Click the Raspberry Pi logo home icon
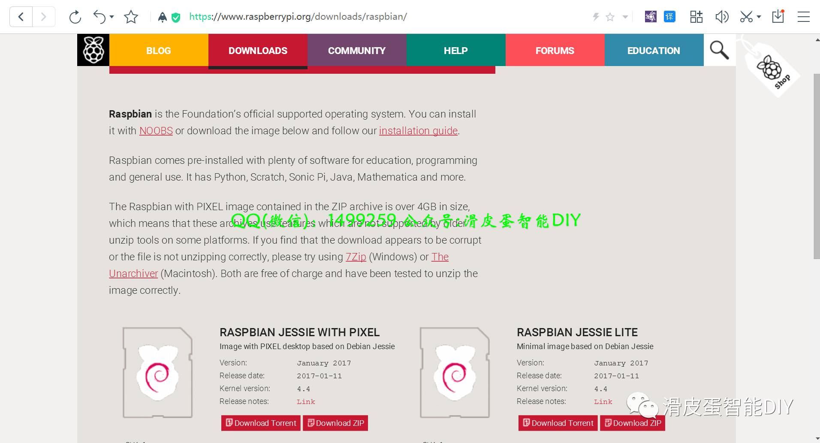The height and width of the screenshot is (443, 820). (x=93, y=50)
